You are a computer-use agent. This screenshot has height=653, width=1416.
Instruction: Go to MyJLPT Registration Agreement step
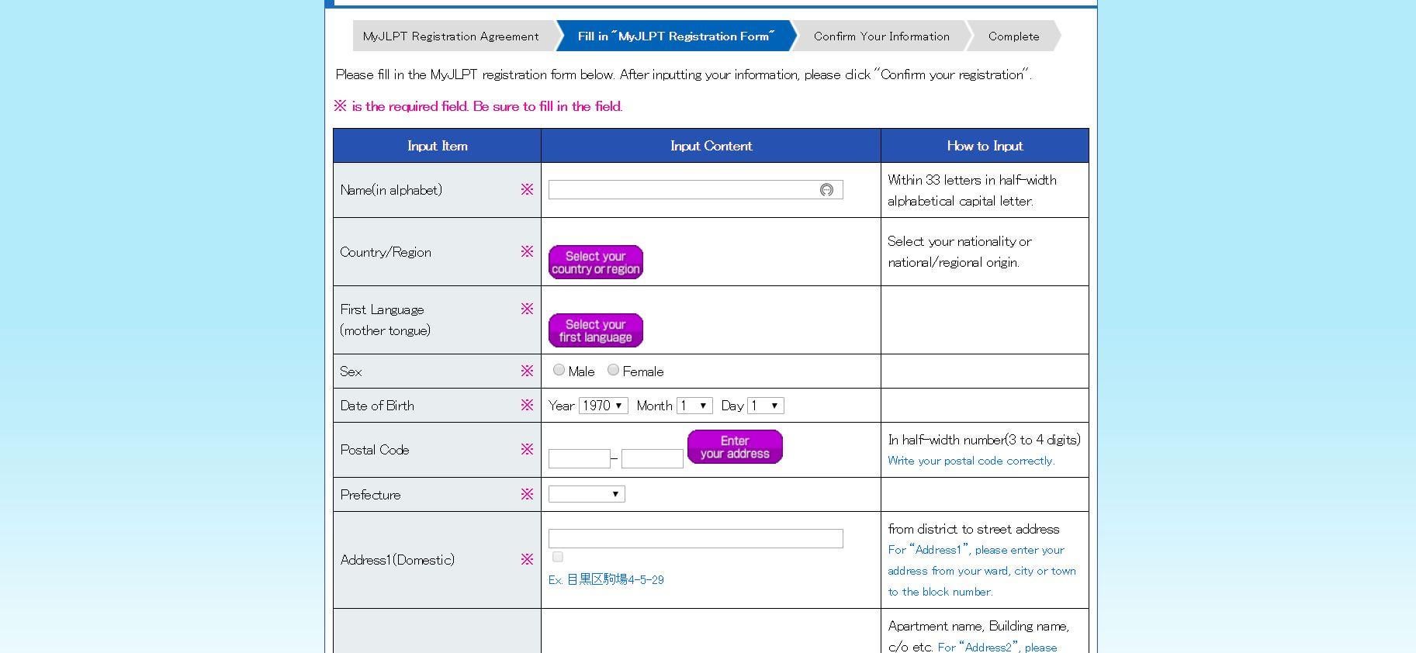pyautogui.click(x=451, y=36)
